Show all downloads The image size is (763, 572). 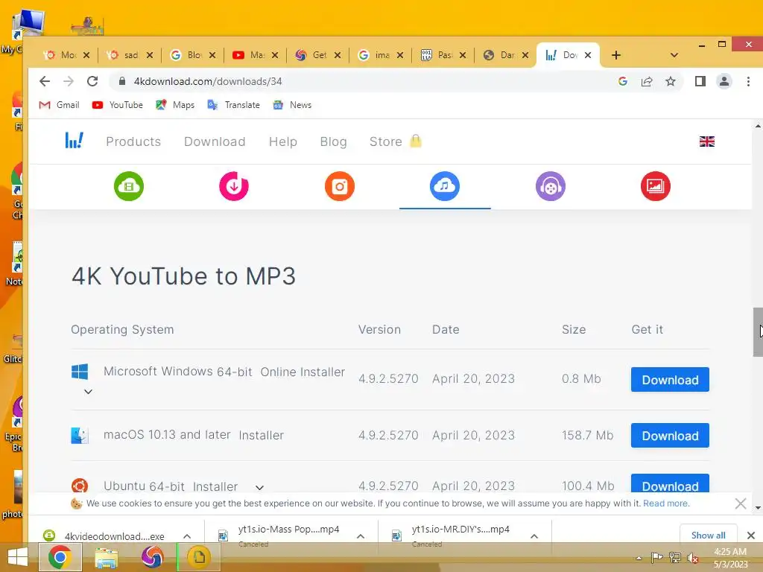[x=708, y=535]
